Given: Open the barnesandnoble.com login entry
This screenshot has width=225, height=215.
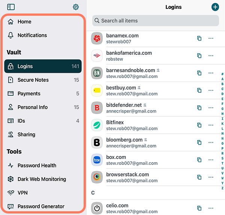Looking at the screenshot, I should [155, 73].
